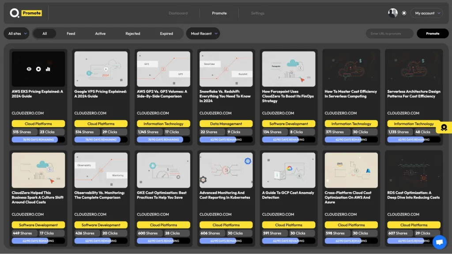
Task: Go to the Dashboard tab
Action: pos(178,13)
